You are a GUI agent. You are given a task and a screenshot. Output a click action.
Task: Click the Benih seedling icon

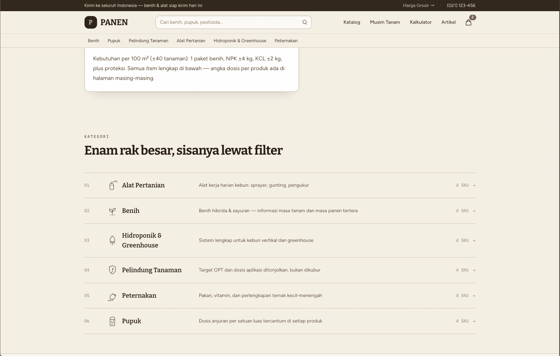112,211
